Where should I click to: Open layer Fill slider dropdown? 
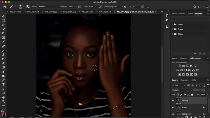click(x=207, y=95)
